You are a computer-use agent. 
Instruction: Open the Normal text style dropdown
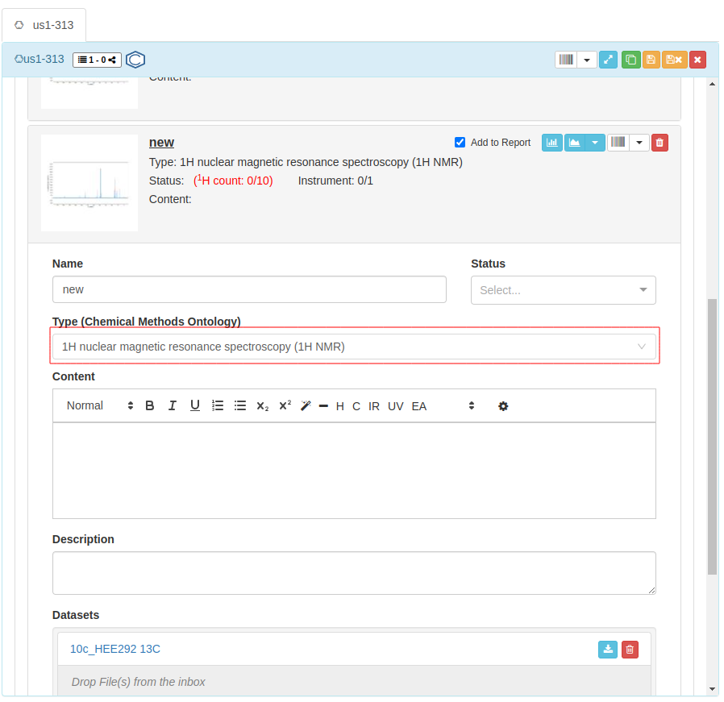[99, 406]
